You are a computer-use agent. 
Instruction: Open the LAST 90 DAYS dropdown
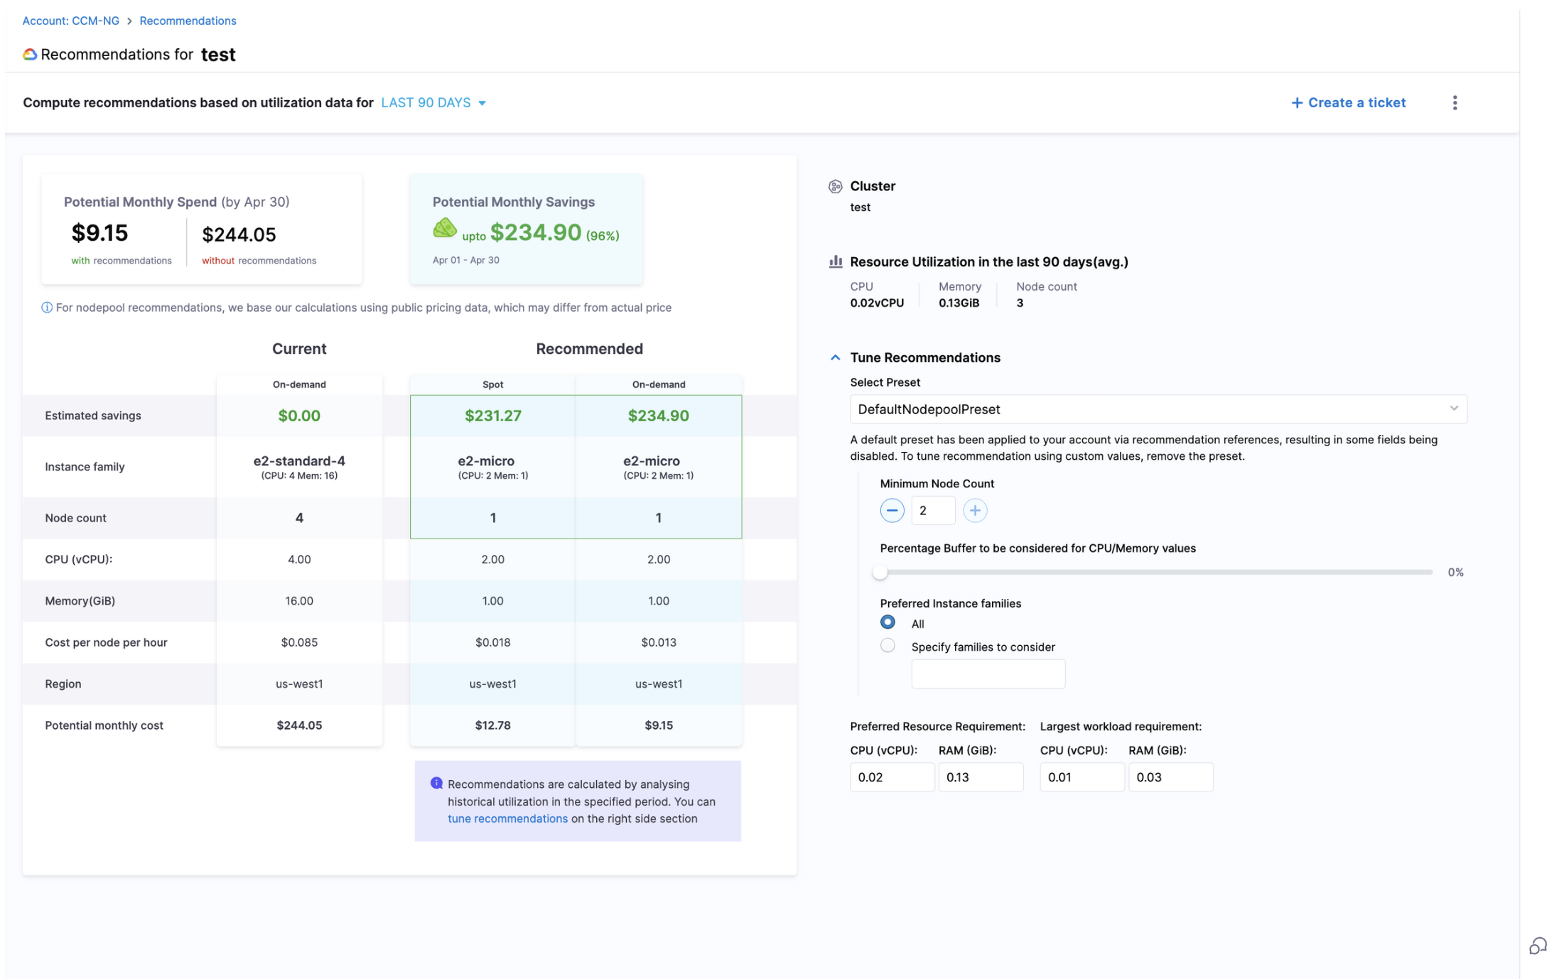pos(433,103)
